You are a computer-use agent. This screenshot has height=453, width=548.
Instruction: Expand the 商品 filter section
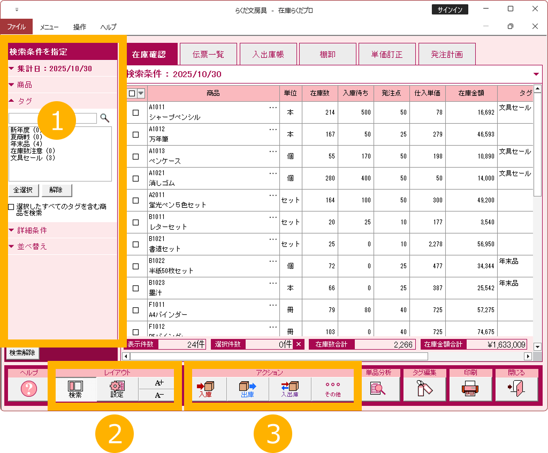coord(24,85)
